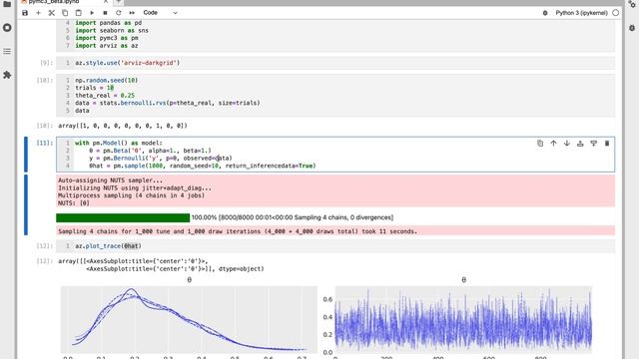The image size is (639, 359).
Task: Collapse cell 11 output via blue bar
Action: [26, 204]
